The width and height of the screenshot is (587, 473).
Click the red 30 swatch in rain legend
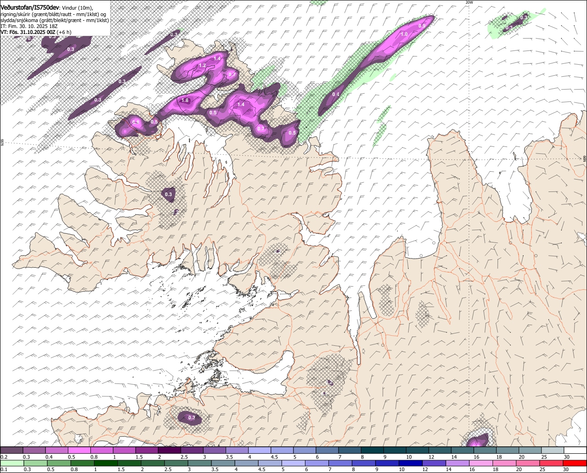click(576, 463)
